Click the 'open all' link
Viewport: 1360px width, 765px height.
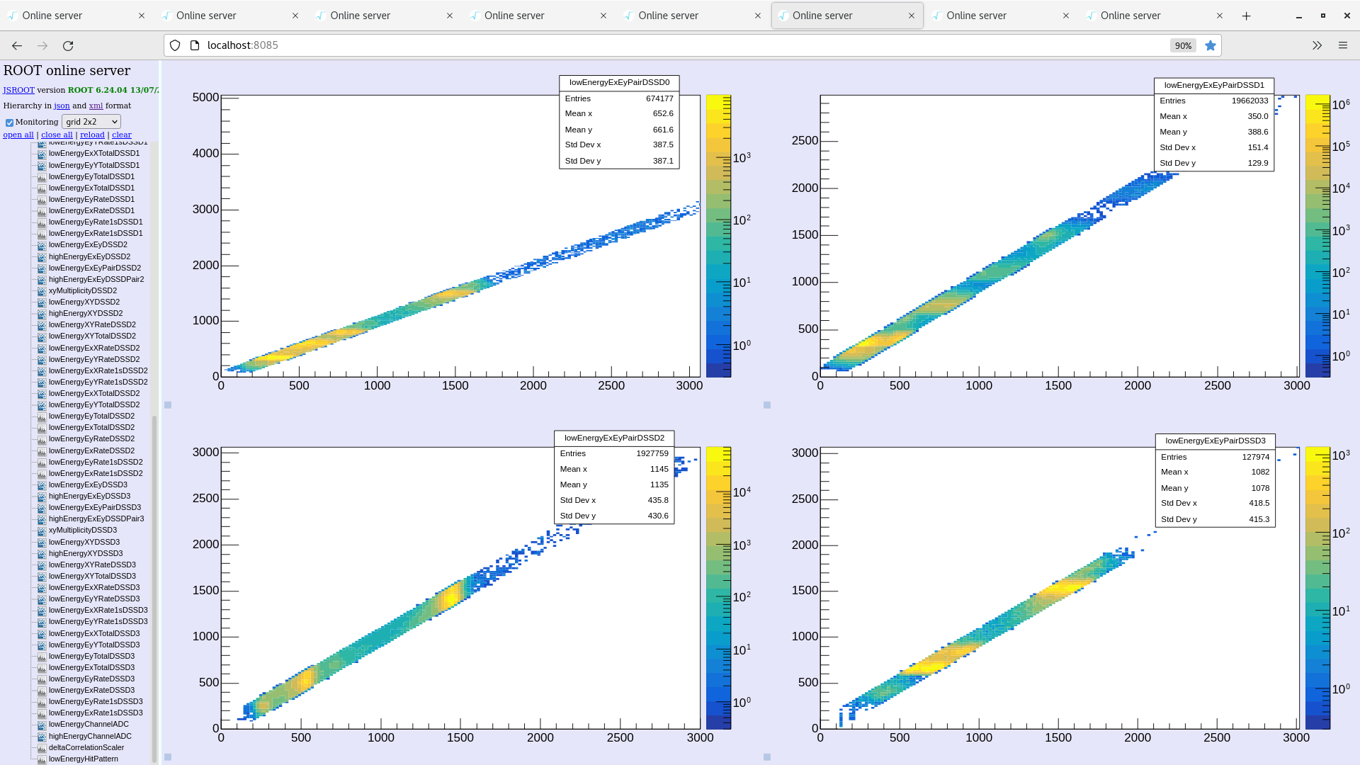coord(18,135)
